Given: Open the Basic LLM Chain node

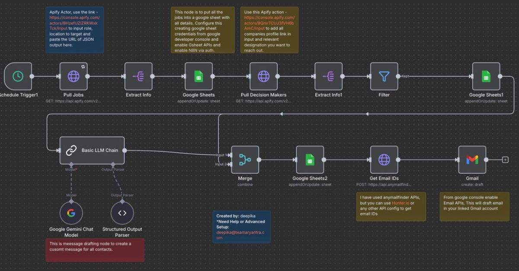Looking at the screenshot, I should [92, 150].
